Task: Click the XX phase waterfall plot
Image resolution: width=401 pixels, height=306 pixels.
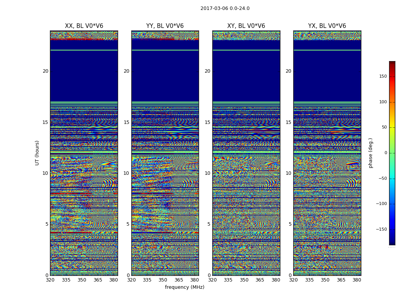Action: coord(84,153)
